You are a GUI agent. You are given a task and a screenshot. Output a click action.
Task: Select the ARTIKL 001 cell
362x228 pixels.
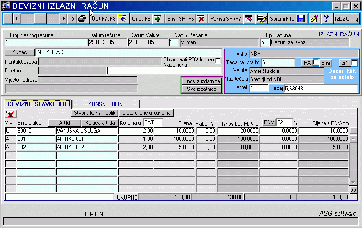click(x=87, y=139)
